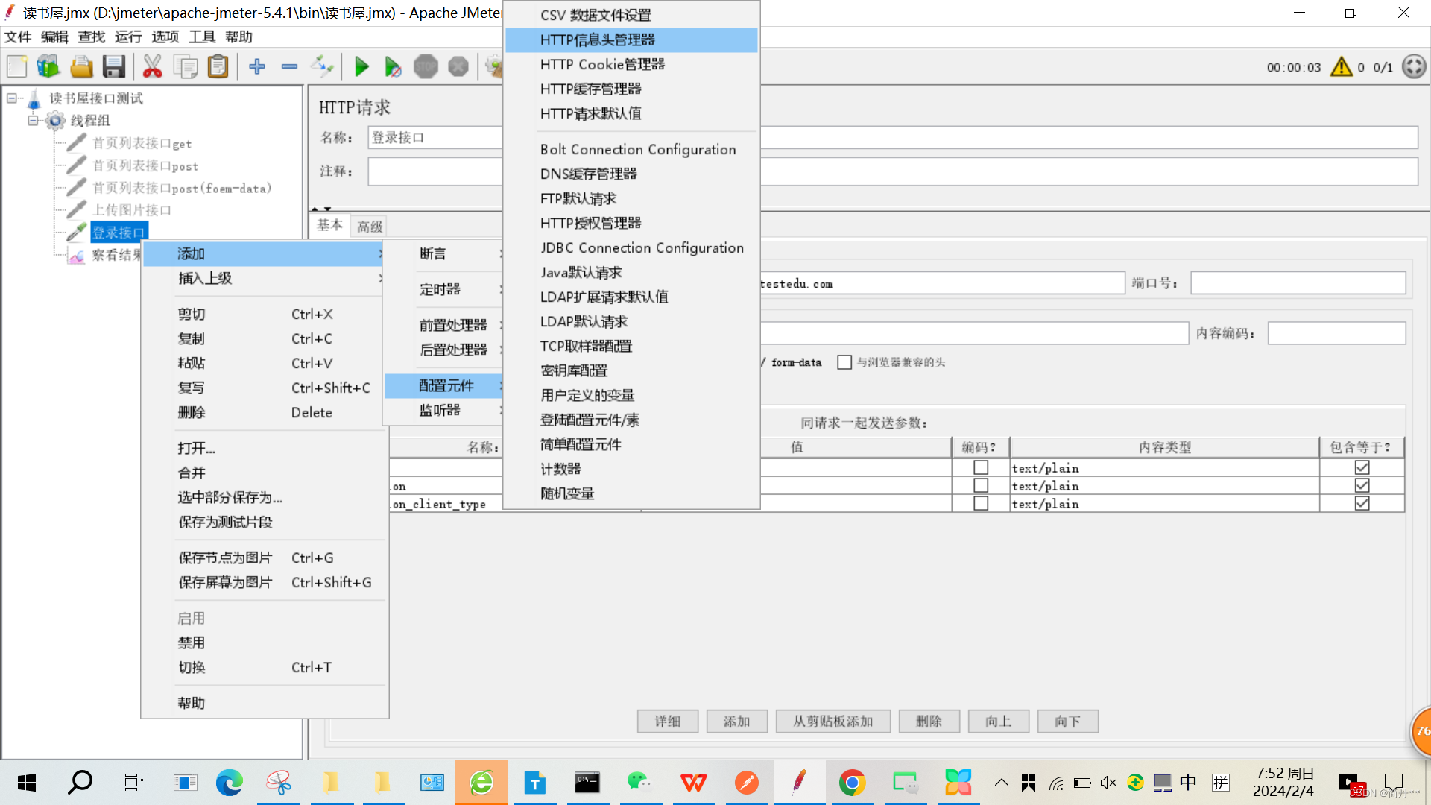
Task: Open the 运行 menu in menu bar
Action: pos(128,37)
